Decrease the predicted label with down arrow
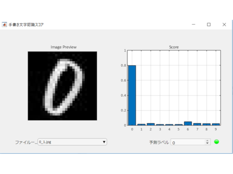The width and height of the screenshot is (233, 174). 207,143
